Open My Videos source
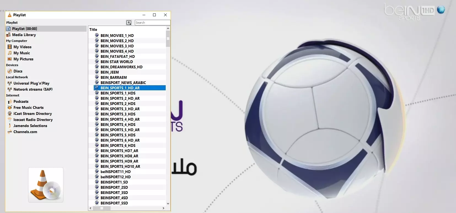 (22, 47)
